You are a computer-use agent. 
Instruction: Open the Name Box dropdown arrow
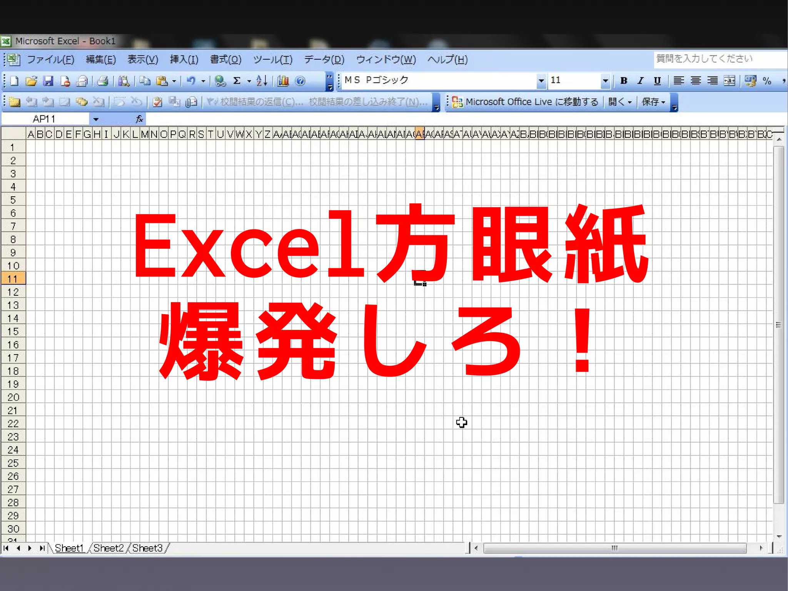pyautogui.click(x=96, y=119)
